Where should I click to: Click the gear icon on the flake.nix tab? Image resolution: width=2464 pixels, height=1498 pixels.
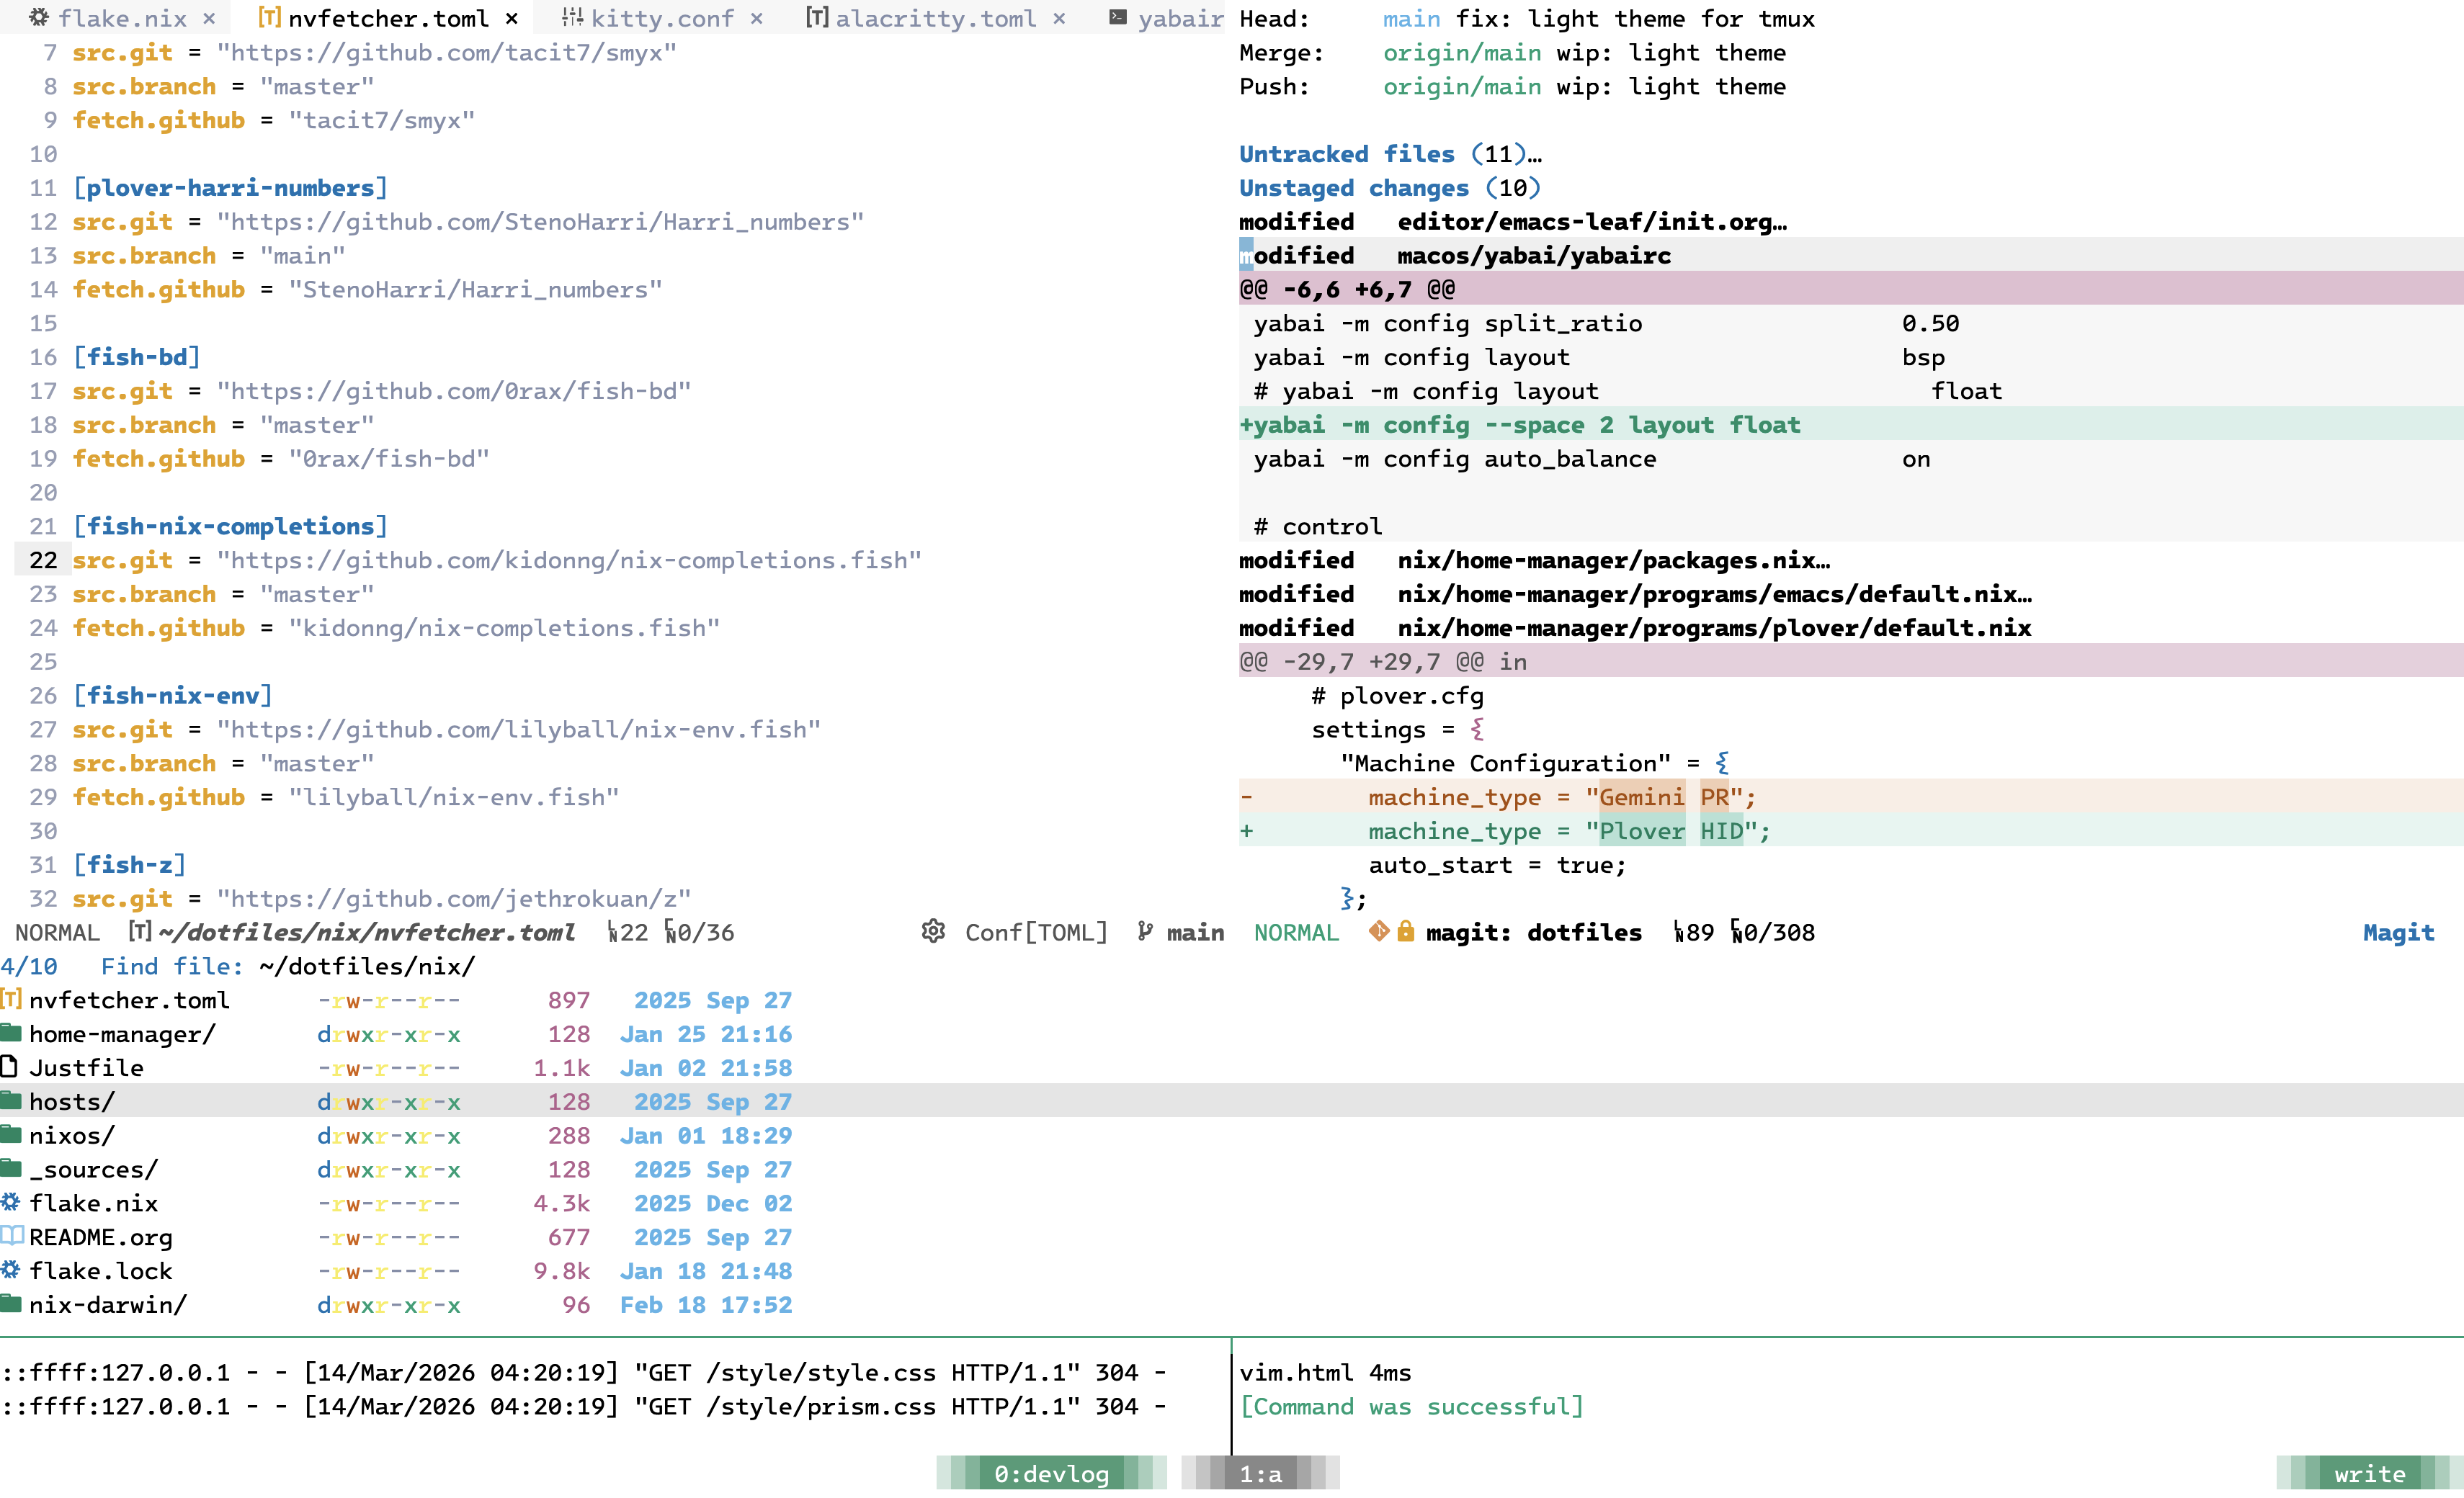pos(38,18)
